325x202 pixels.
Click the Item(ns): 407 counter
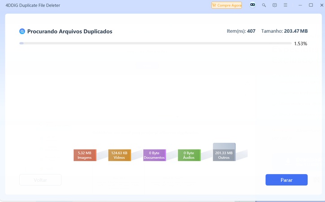click(x=241, y=31)
